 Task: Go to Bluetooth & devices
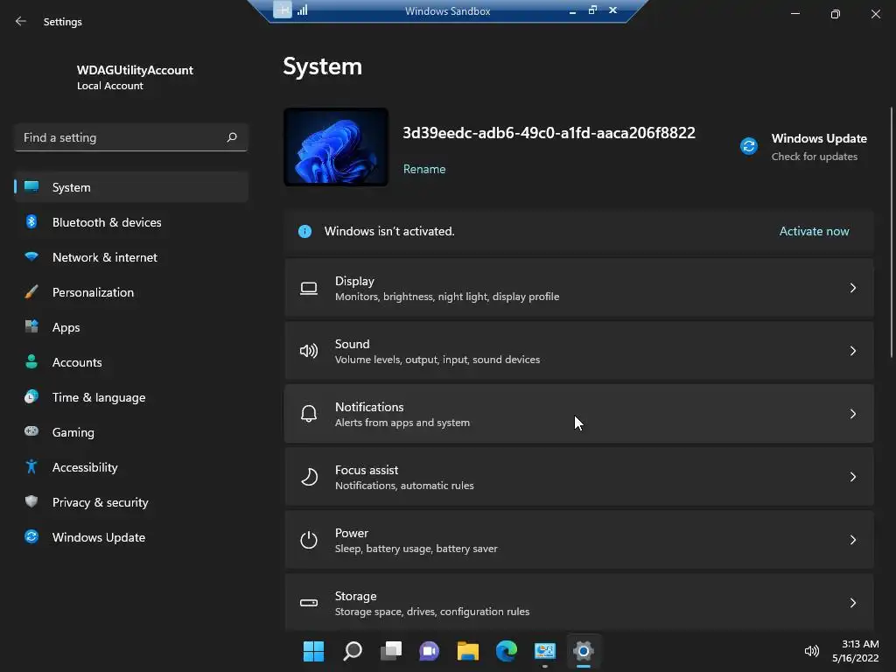(131, 221)
